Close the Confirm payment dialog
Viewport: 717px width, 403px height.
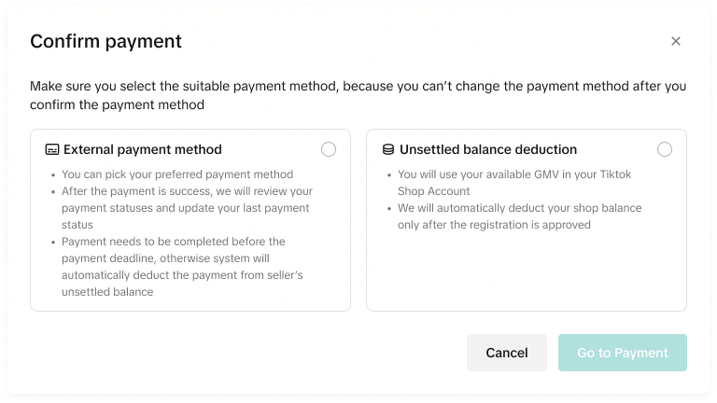pos(676,41)
